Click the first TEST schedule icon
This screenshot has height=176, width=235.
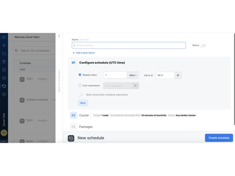[22, 79]
